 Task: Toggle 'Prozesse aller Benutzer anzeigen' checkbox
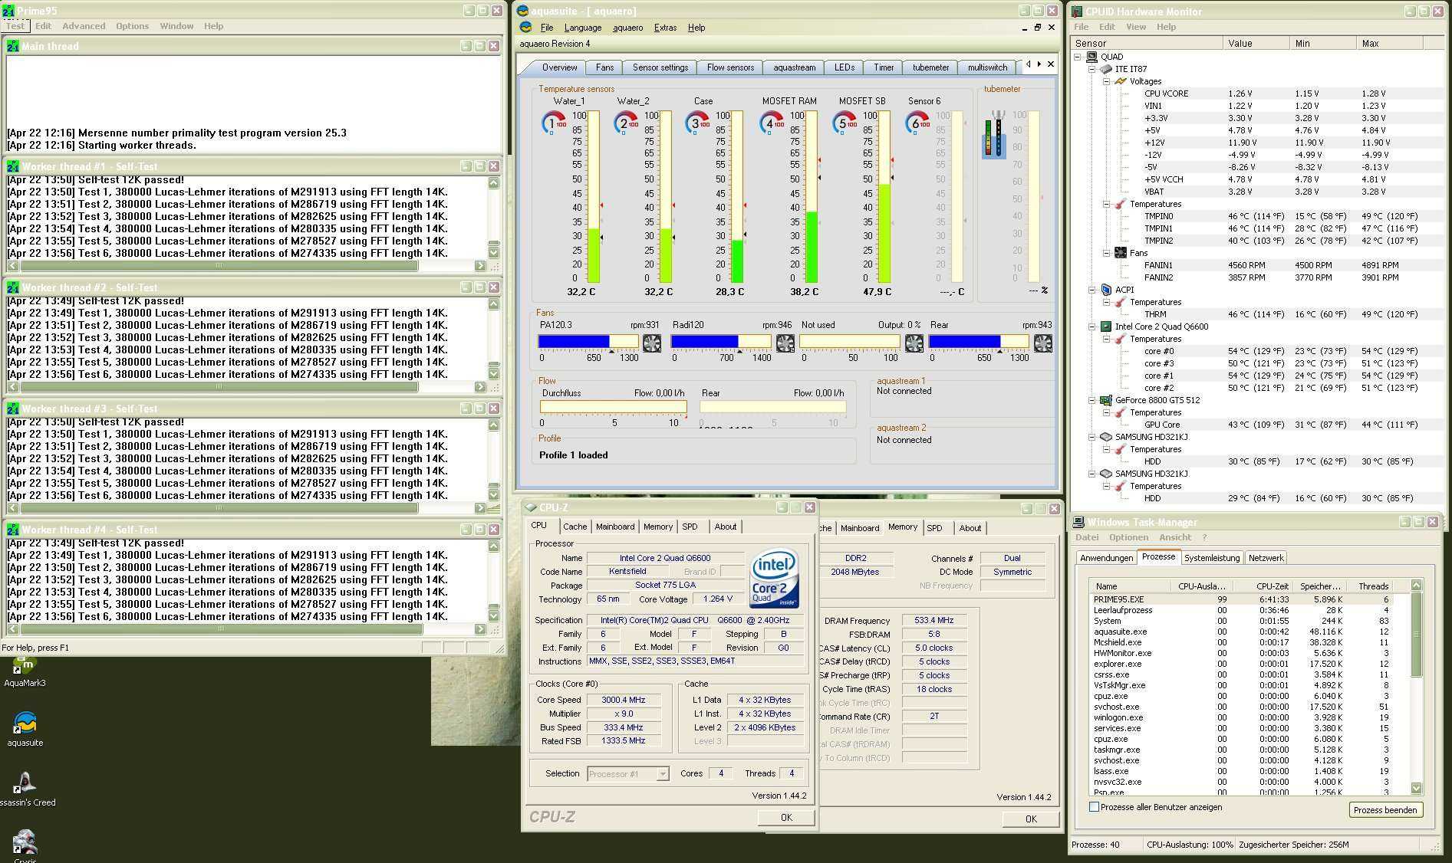point(1094,807)
